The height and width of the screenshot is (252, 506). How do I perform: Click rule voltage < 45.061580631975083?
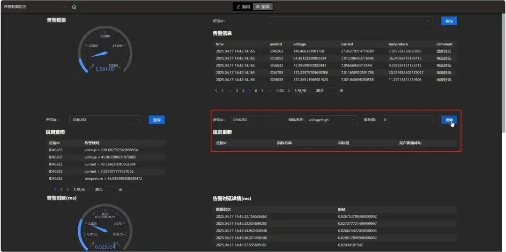click(x=110, y=157)
